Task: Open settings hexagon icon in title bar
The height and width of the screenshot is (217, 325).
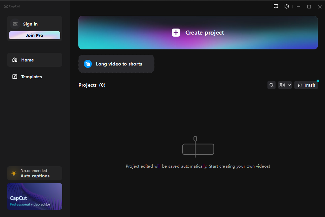Action: 286,6
